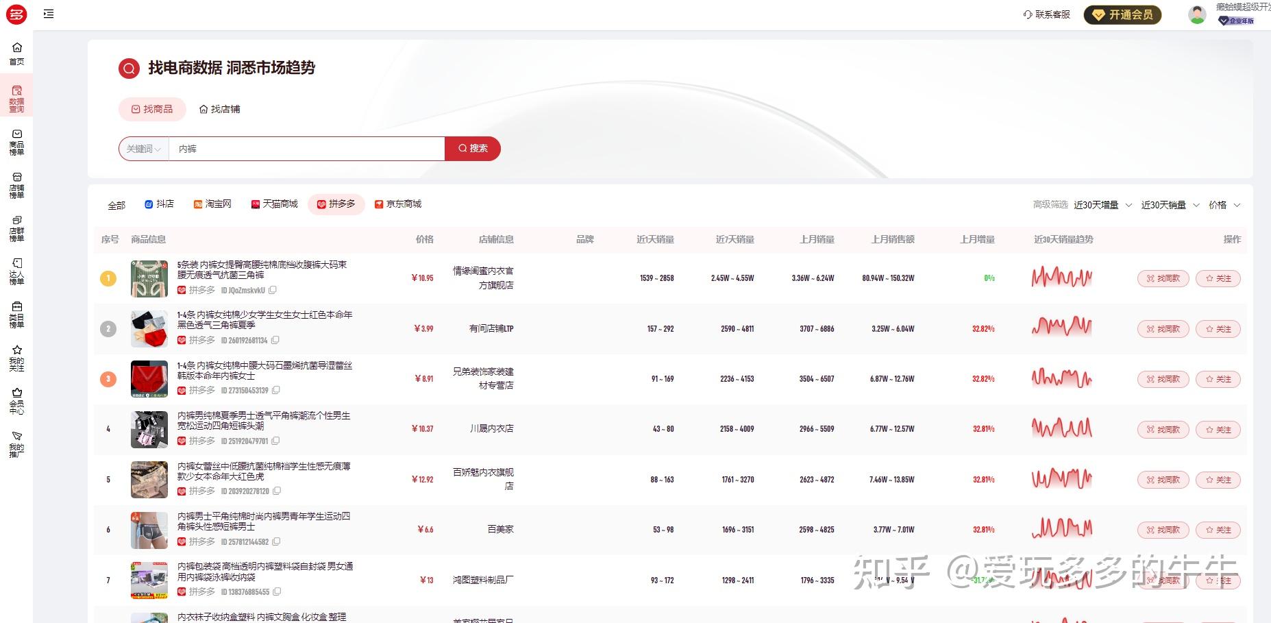This screenshot has height=623, width=1271.
Task: Click the sales trend sparkline of product 4
Action: click(x=1062, y=429)
